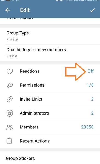Open the Administrators list
The image size is (100, 164).
tap(50, 113)
